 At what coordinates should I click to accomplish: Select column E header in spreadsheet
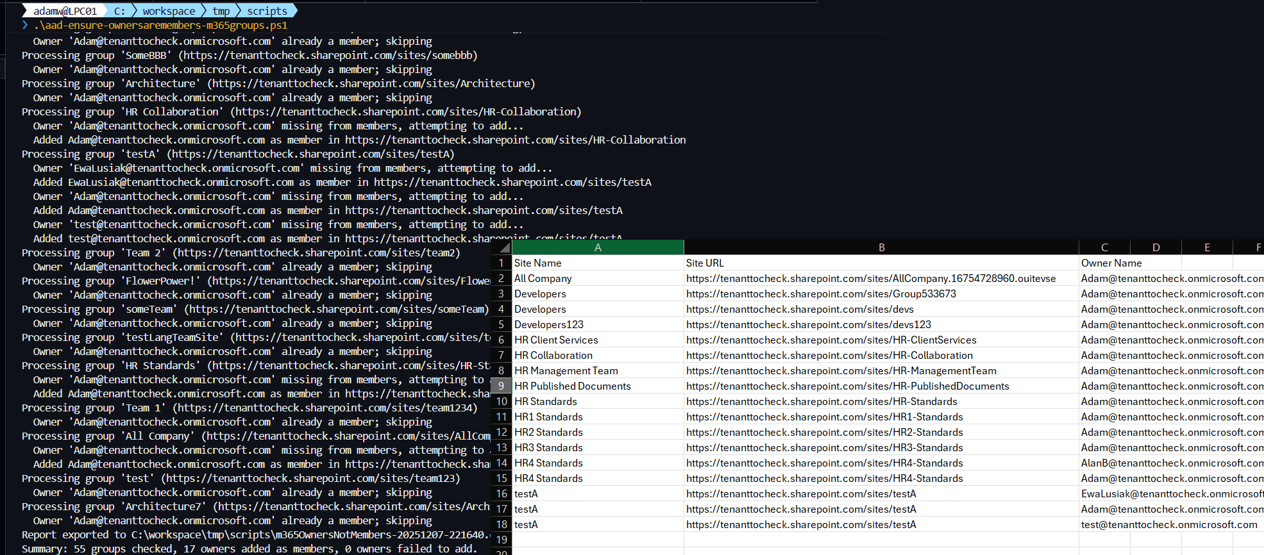pyautogui.click(x=1207, y=247)
